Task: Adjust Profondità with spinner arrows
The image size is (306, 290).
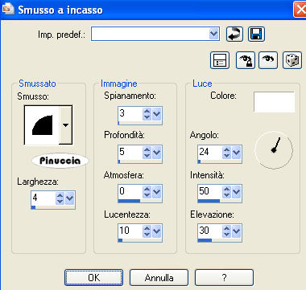Action: click(147, 153)
